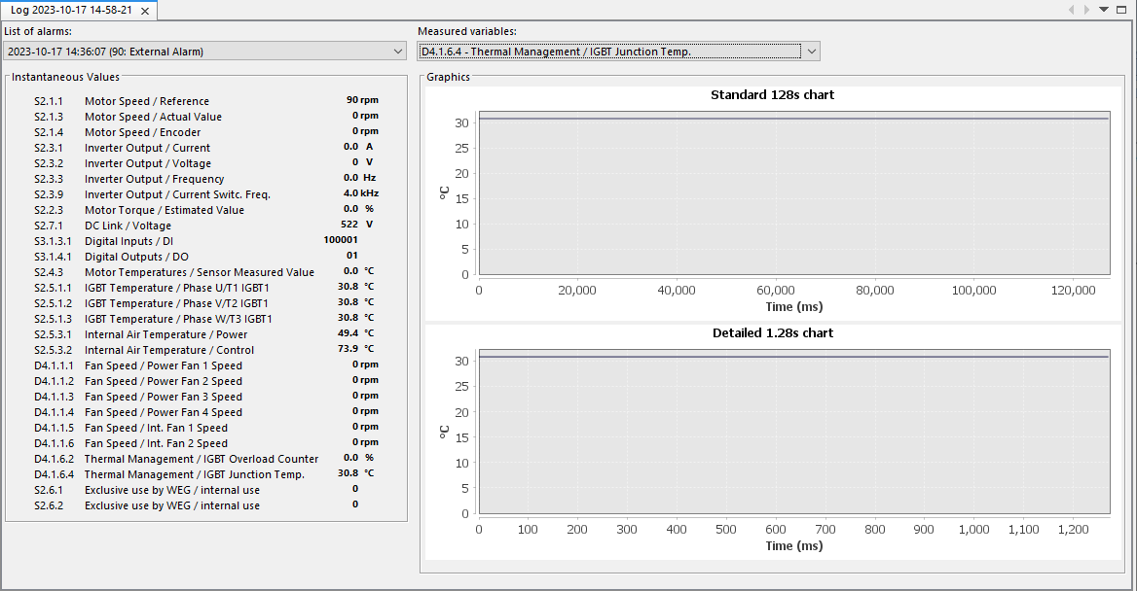Open the document list down-arrow menu
Image resolution: width=1137 pixels, height=591 pixels.
click(1104, 10)
